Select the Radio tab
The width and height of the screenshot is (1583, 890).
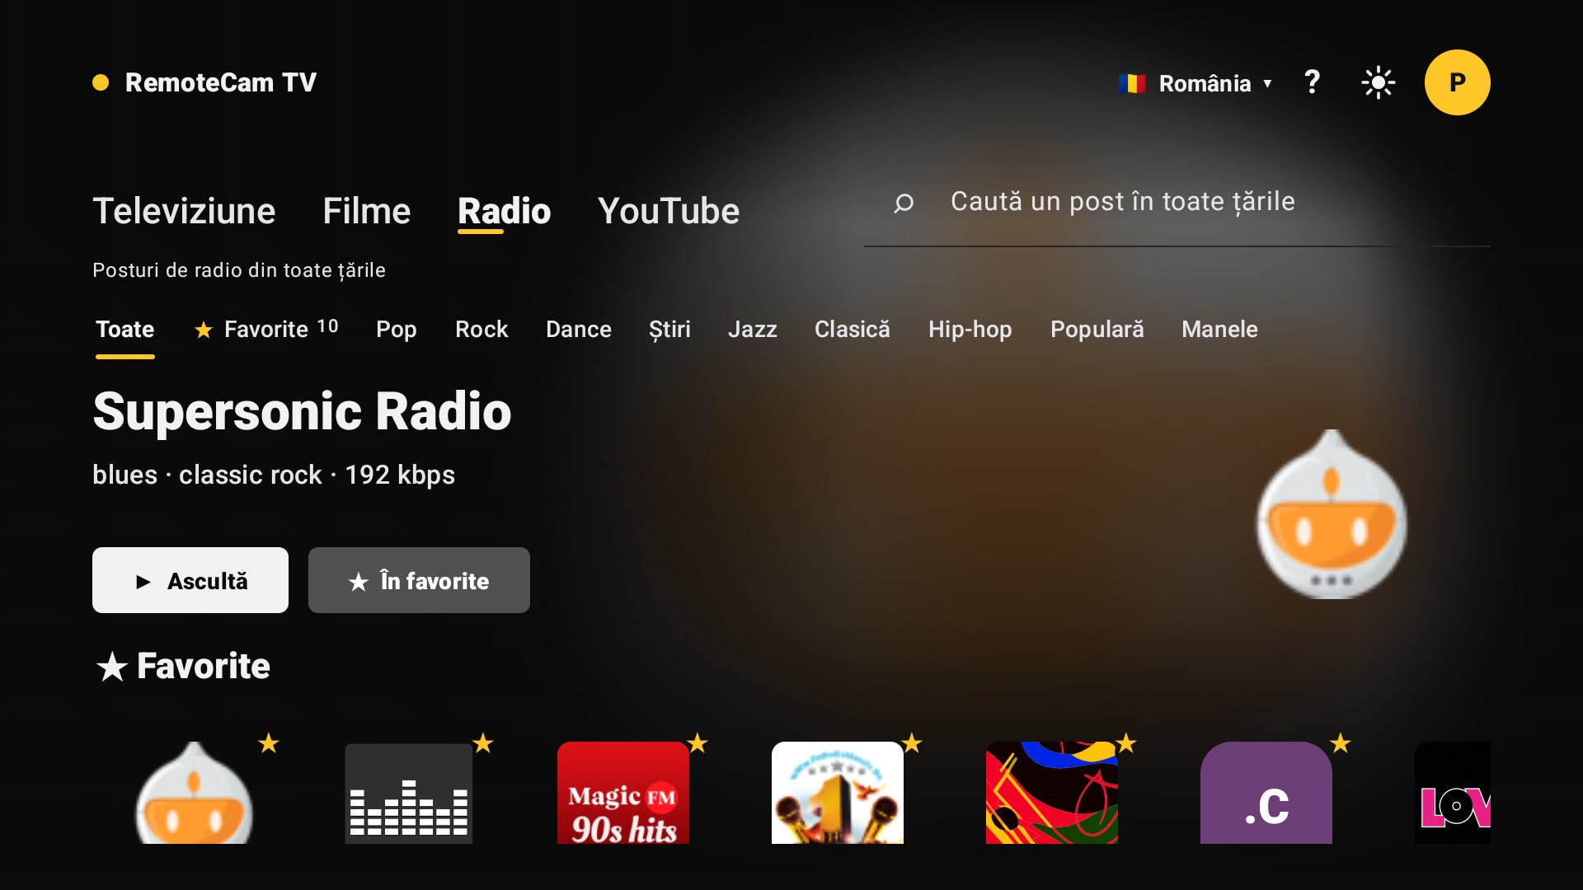[504, 211]
